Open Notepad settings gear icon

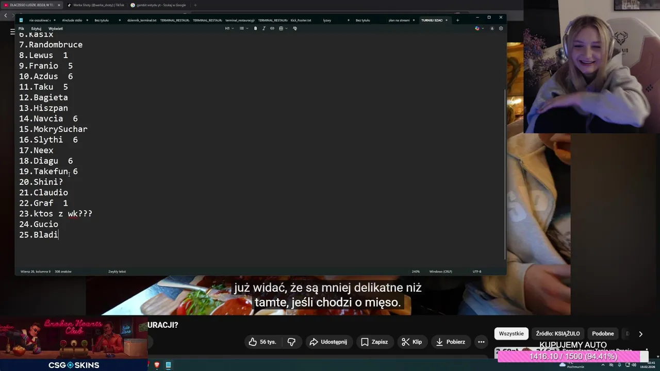pyautogui.click(x=501, y=28)
